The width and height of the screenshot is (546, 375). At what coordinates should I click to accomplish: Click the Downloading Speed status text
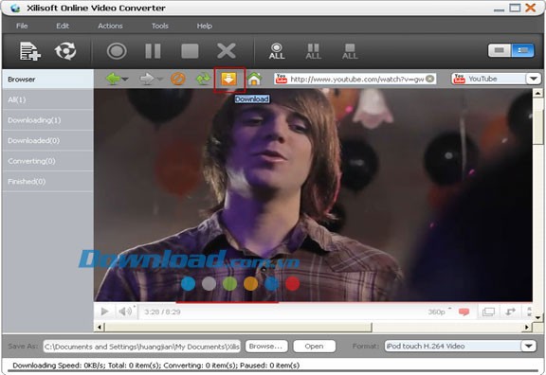click(156, 366)
